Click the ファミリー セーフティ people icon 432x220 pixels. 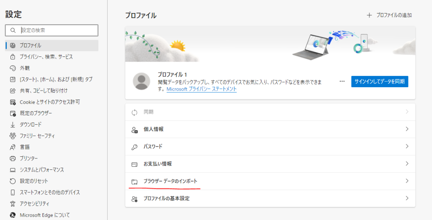pos(13,136)
